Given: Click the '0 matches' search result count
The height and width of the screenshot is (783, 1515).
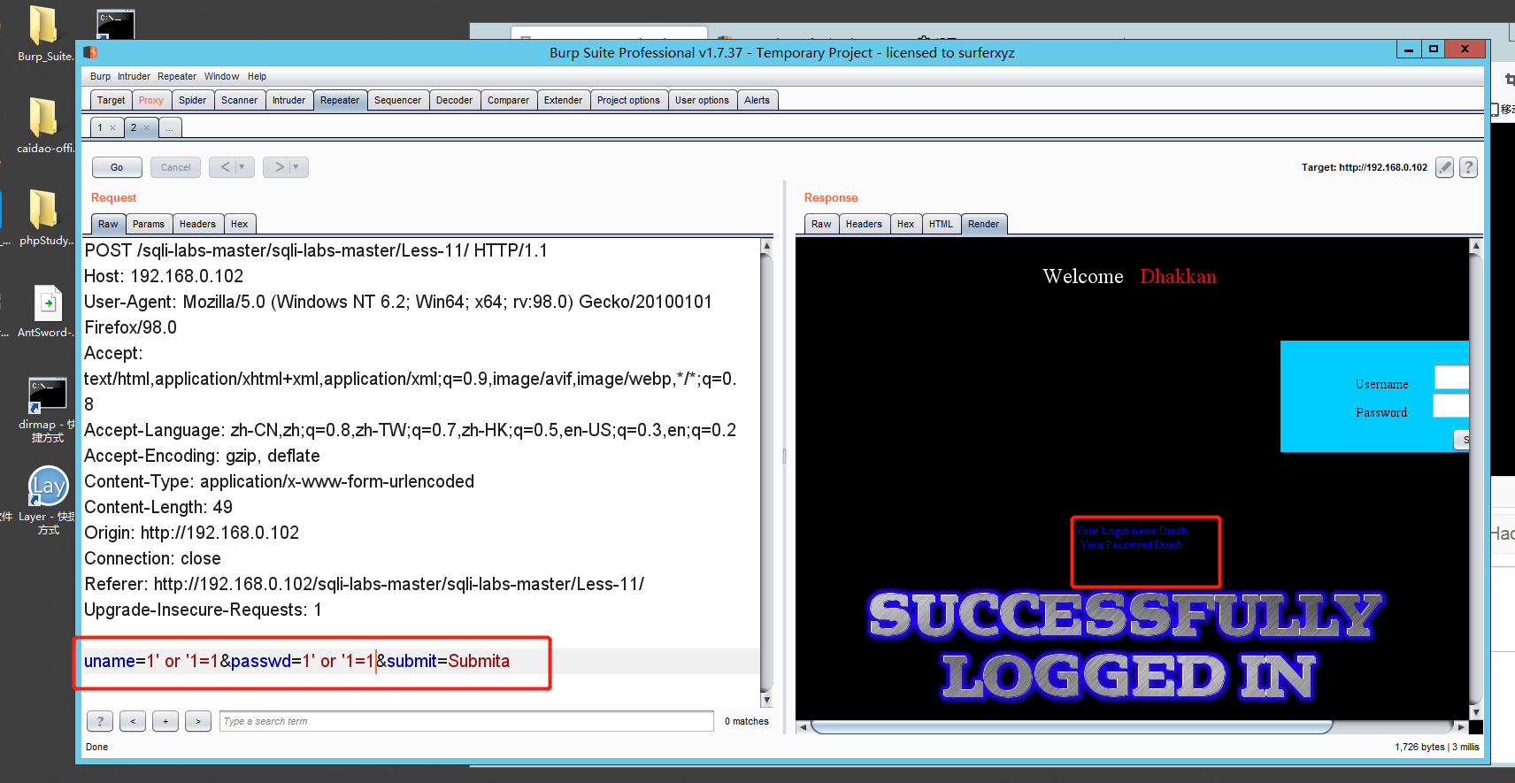Looking at the screenshot, I should pos(747,722).
